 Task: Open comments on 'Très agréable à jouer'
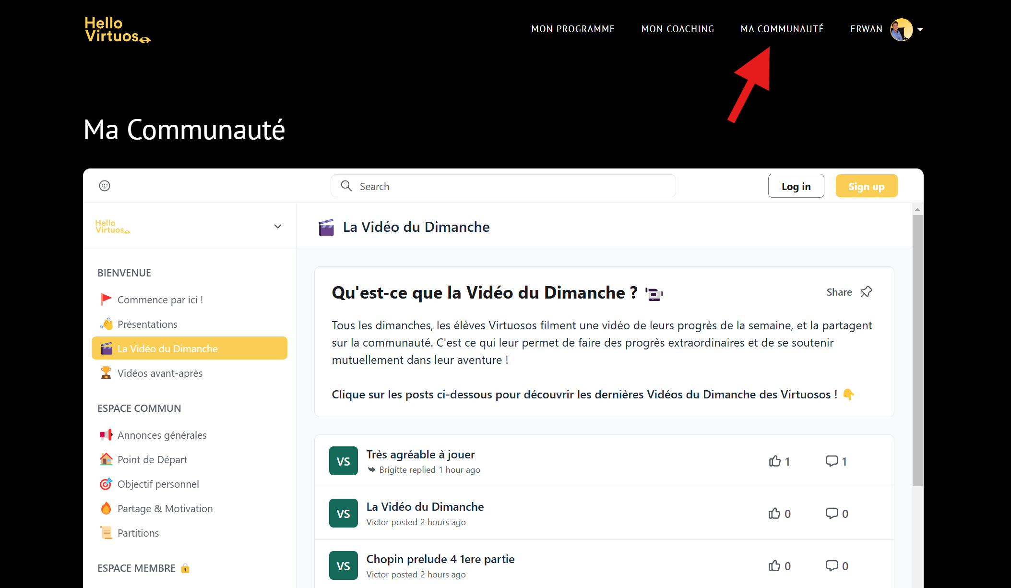pos(832,461)
